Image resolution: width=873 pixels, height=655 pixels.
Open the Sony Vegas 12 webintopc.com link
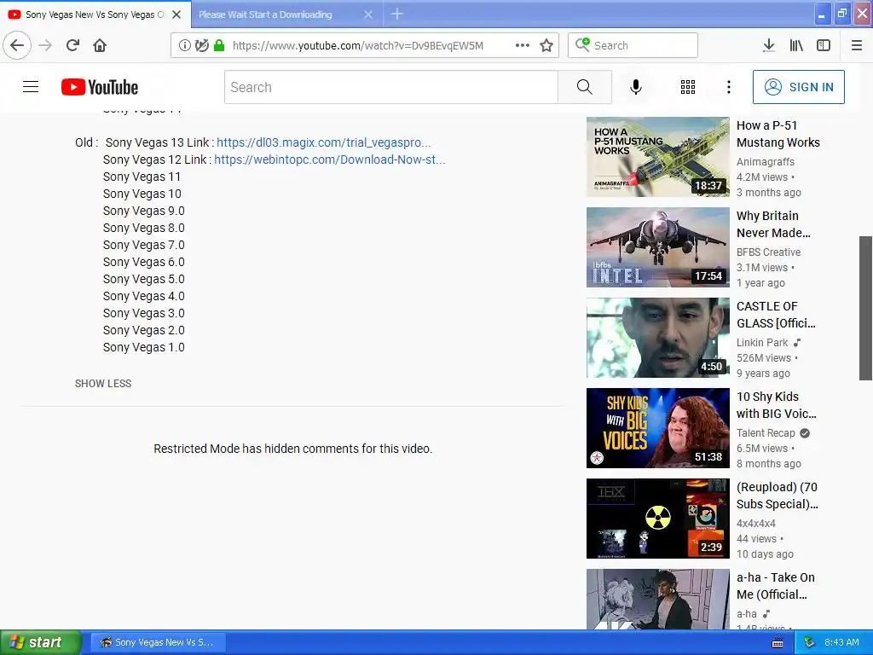coord(330,159)
